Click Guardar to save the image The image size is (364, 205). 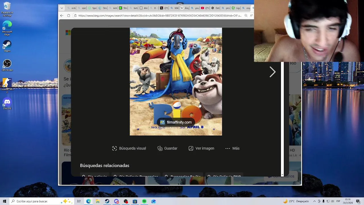click(167, 148)
